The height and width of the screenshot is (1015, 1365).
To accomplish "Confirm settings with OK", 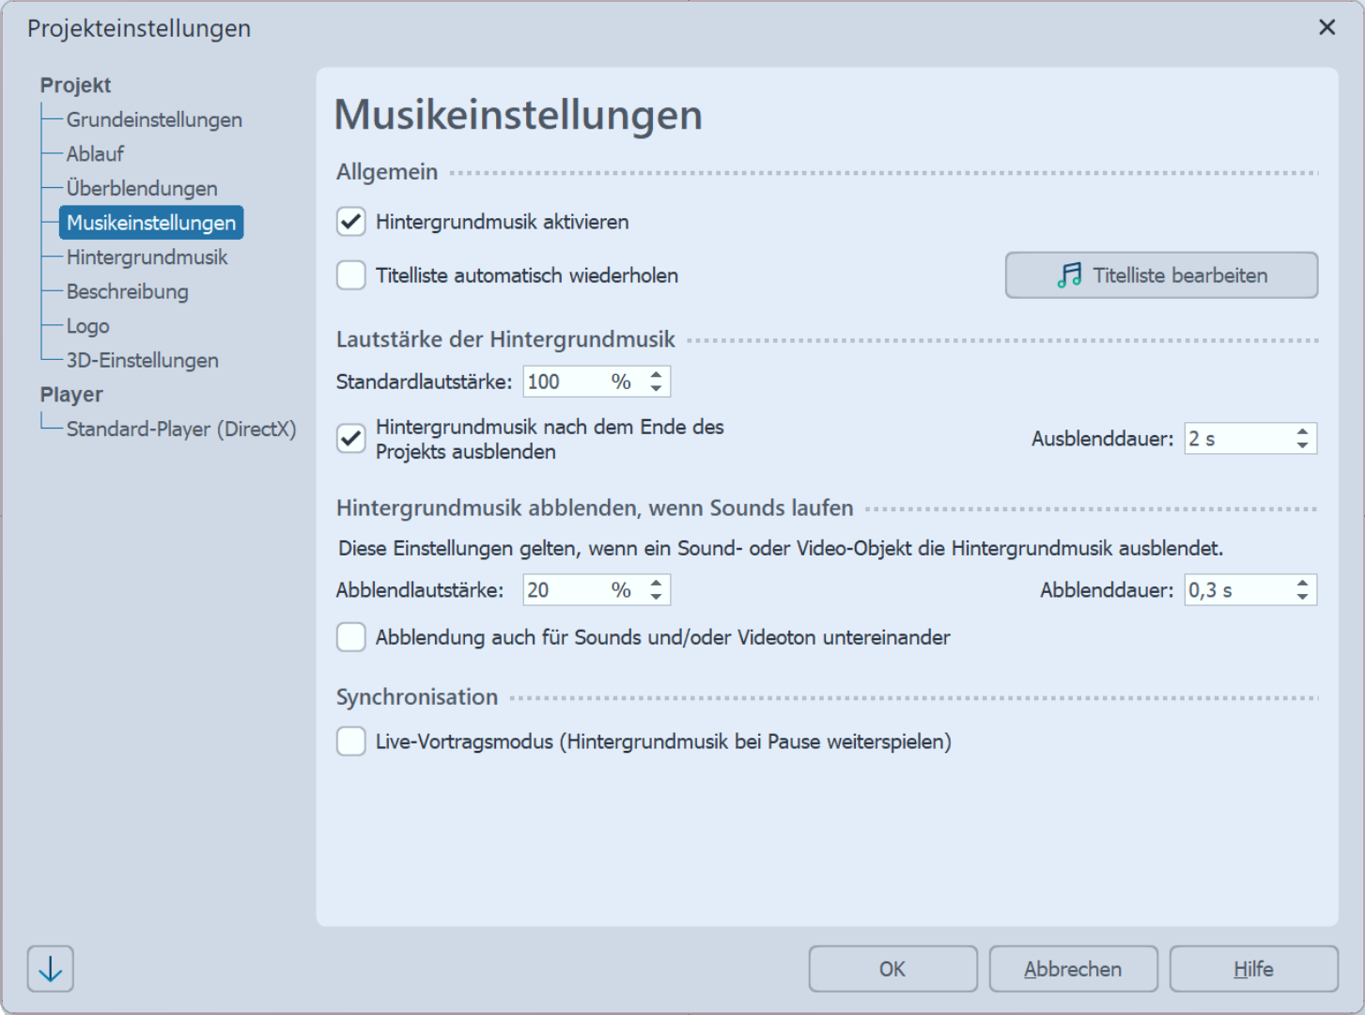I will point(892,968).
